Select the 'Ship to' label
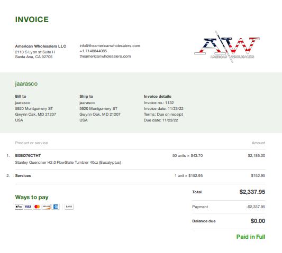Screen dimensions: 282x253 coord(86,97)
